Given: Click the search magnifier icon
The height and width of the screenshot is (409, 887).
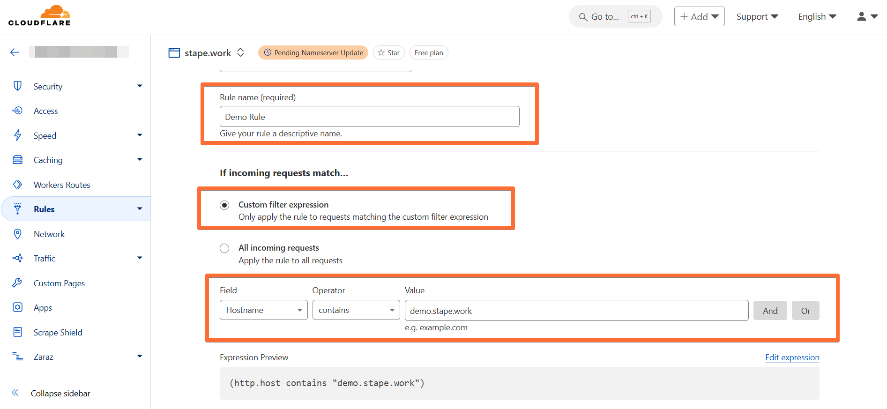Looking at the screenshot, I should (583, 17).
